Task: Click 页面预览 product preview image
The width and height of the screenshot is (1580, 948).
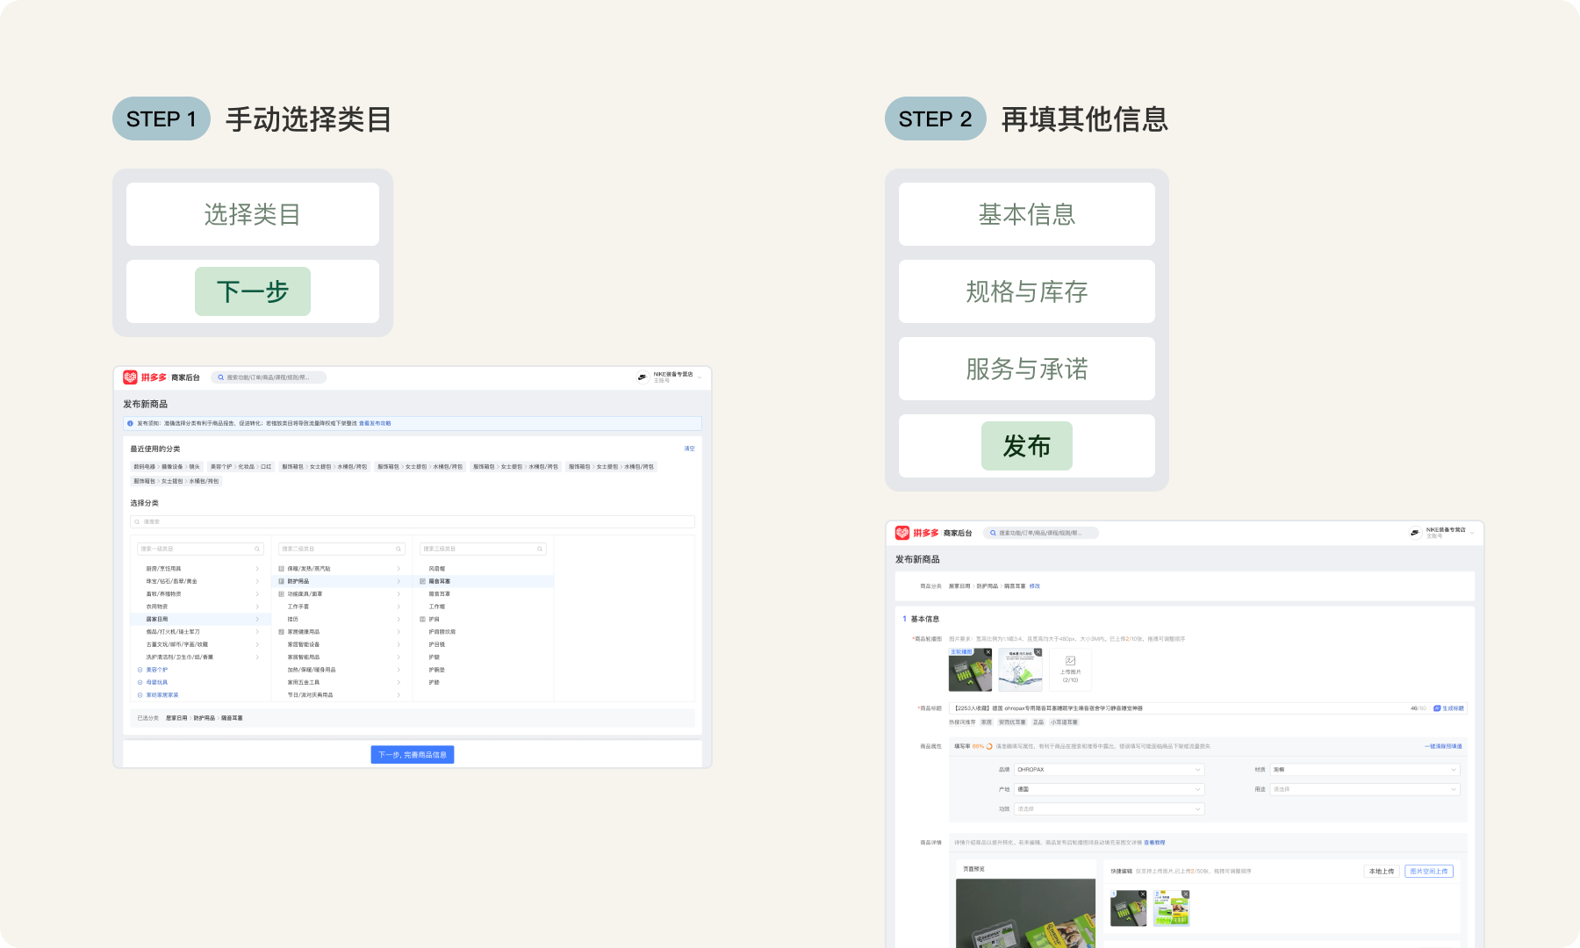Action: click(x=1025, y=913)
